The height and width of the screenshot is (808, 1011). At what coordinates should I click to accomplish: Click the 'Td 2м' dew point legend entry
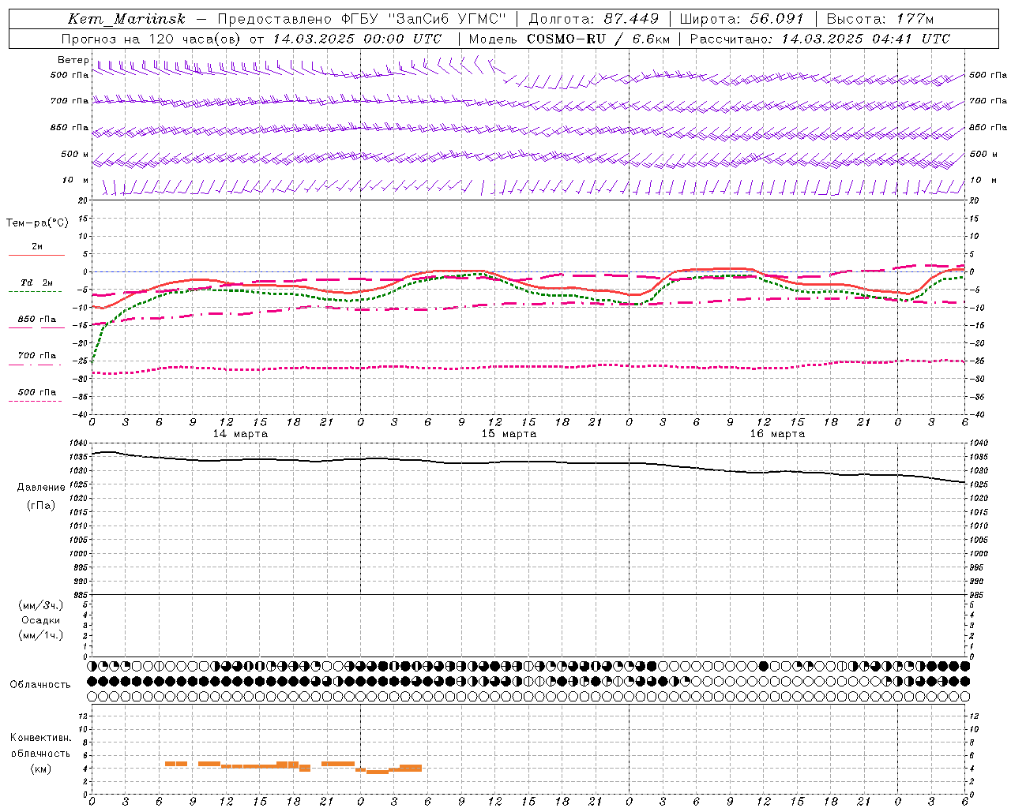[37, 282]
